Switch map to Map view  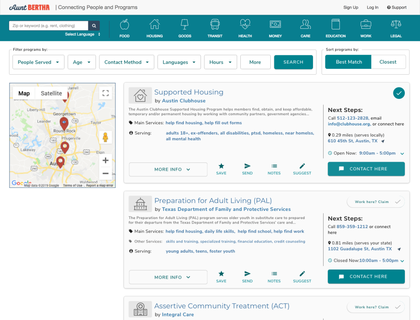click(24, 93)
